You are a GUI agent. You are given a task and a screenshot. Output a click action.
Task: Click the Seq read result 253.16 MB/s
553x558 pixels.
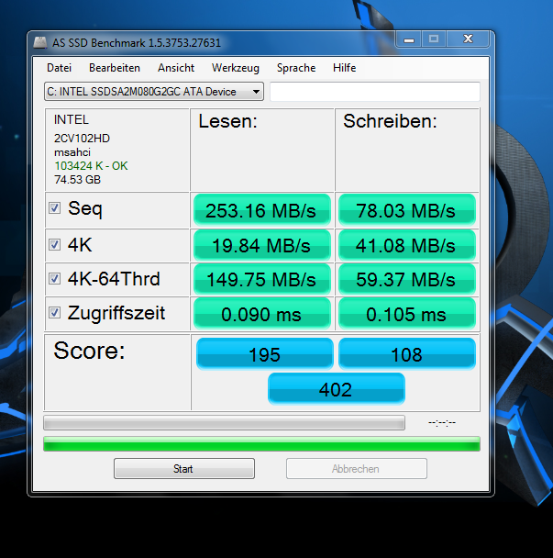tap(262, 210)
